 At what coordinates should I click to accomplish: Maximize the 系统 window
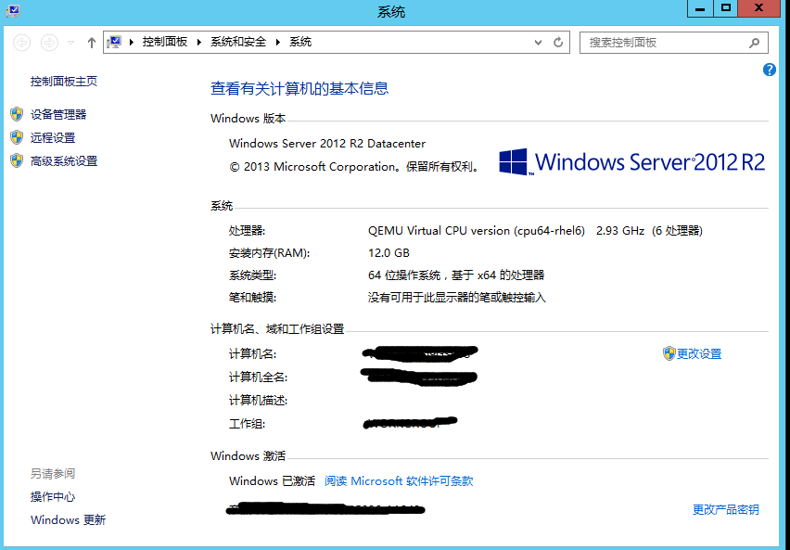(725, 8)
